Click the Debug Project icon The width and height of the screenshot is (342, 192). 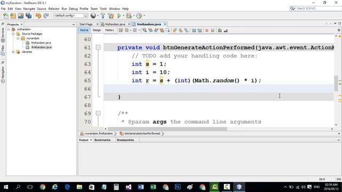point(129,15)
